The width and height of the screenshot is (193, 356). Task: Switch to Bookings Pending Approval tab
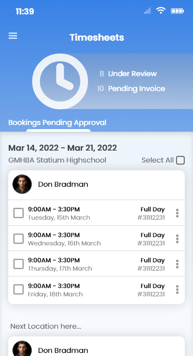click(57, 122)
